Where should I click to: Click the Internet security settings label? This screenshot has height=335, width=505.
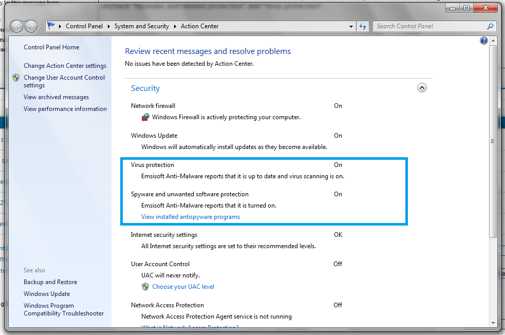(164, 235)
